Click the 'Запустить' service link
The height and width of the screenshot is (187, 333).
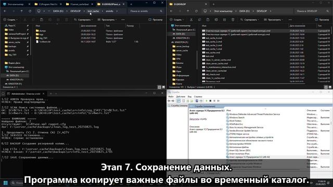click(x=194, y=119)
